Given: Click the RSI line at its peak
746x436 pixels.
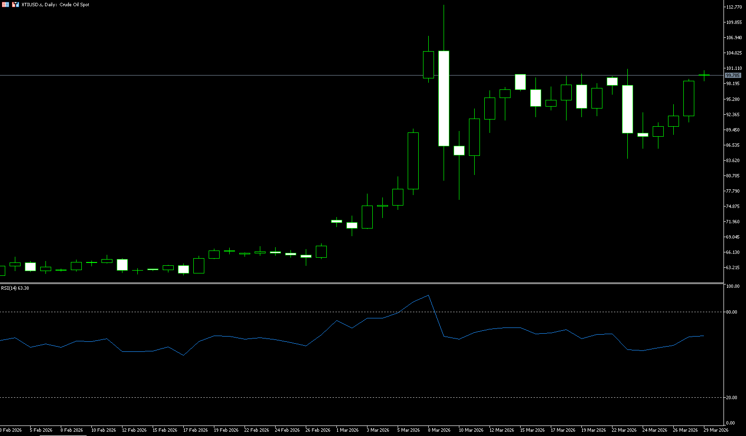Looking at the screenshot, I should coord(428,295).
